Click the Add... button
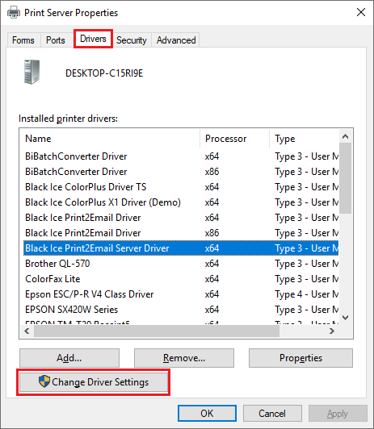This screenshot has height=429, width=374. (x=69, y=358)
